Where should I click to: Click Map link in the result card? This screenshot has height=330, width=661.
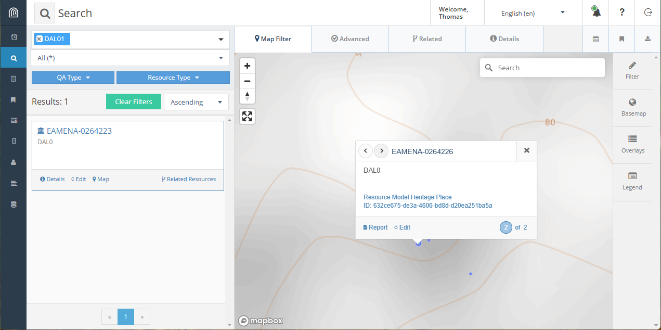pyautogui.click(x=101, y=179)
